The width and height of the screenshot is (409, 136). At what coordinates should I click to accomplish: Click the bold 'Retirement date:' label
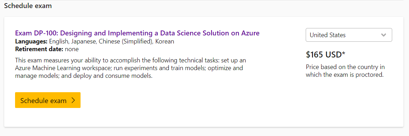click(x=39, y=49)
